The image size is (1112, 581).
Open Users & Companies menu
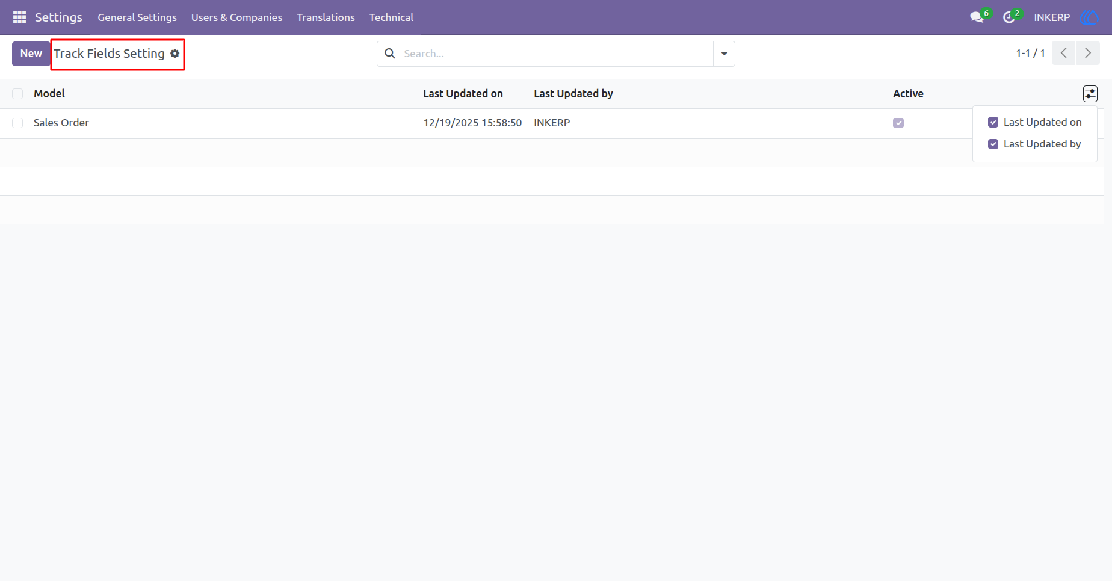tap(236, 17)
